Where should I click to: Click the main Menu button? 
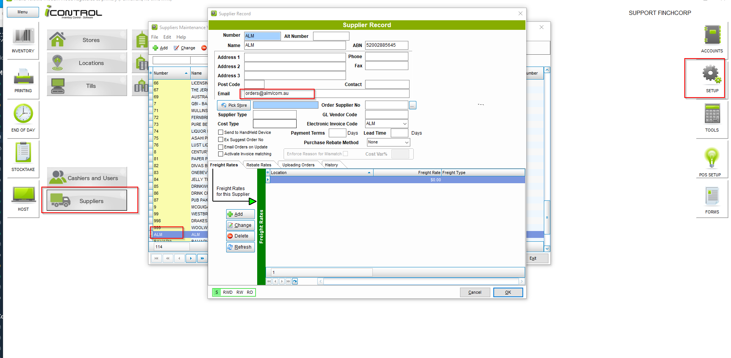pos(23,12)
